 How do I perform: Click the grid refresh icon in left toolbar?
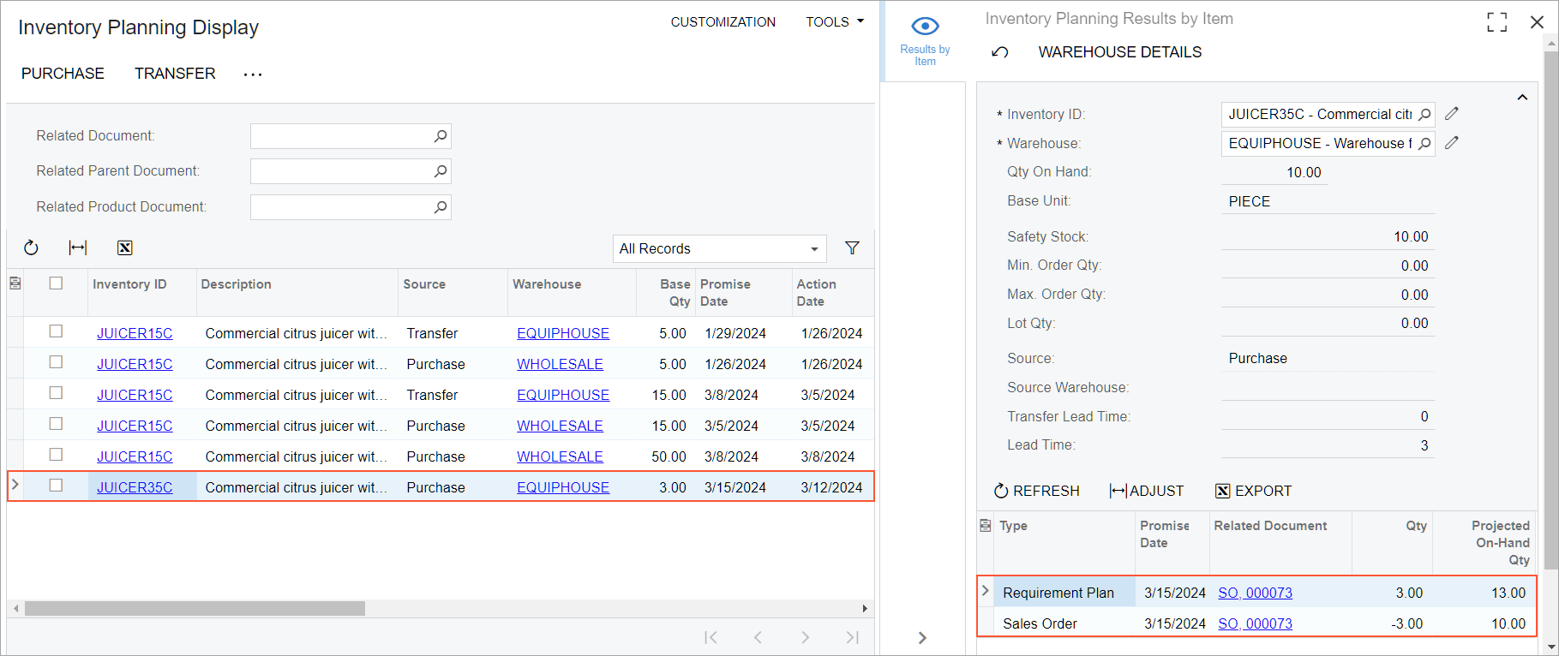tap(31, 248)
